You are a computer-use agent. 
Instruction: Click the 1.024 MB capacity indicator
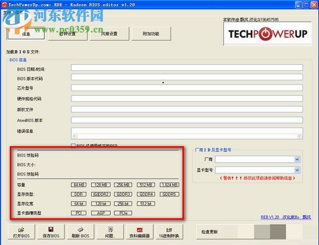(170, 185)
